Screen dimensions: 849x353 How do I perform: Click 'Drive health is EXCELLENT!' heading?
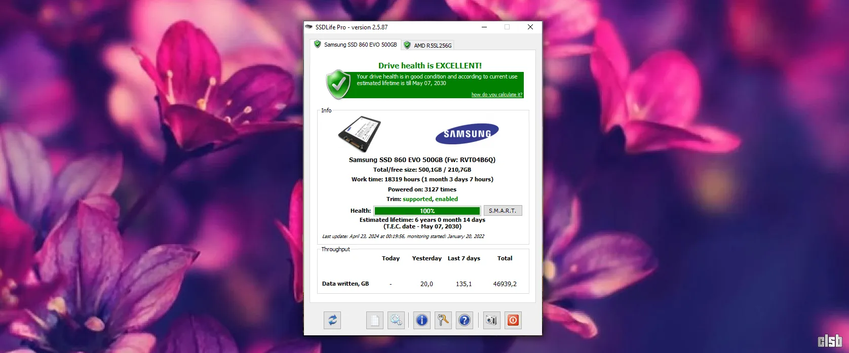pyautogui.click(x=430, y=65)
